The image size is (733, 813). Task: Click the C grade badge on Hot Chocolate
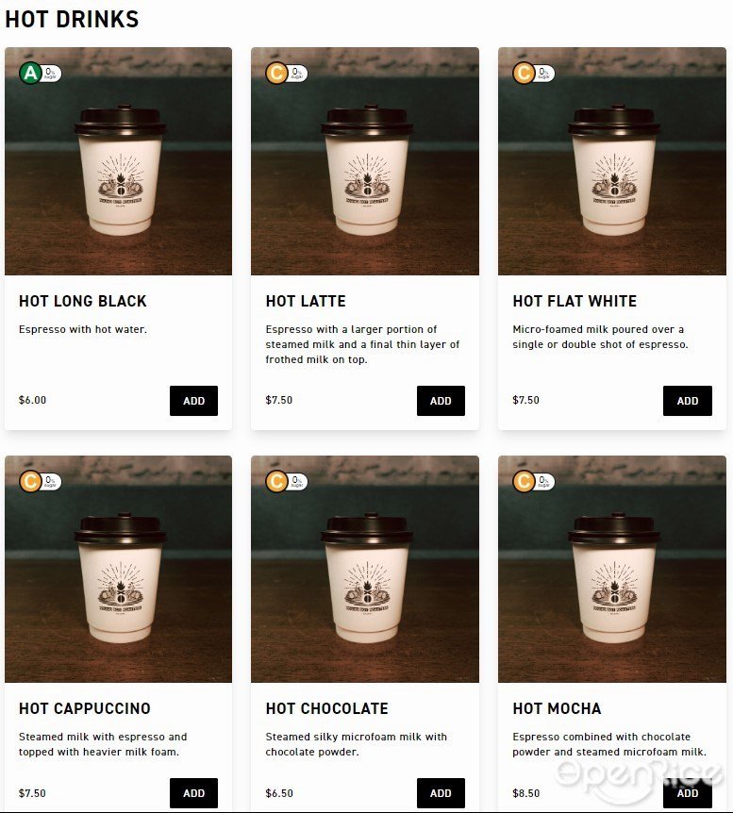(276, 482)
